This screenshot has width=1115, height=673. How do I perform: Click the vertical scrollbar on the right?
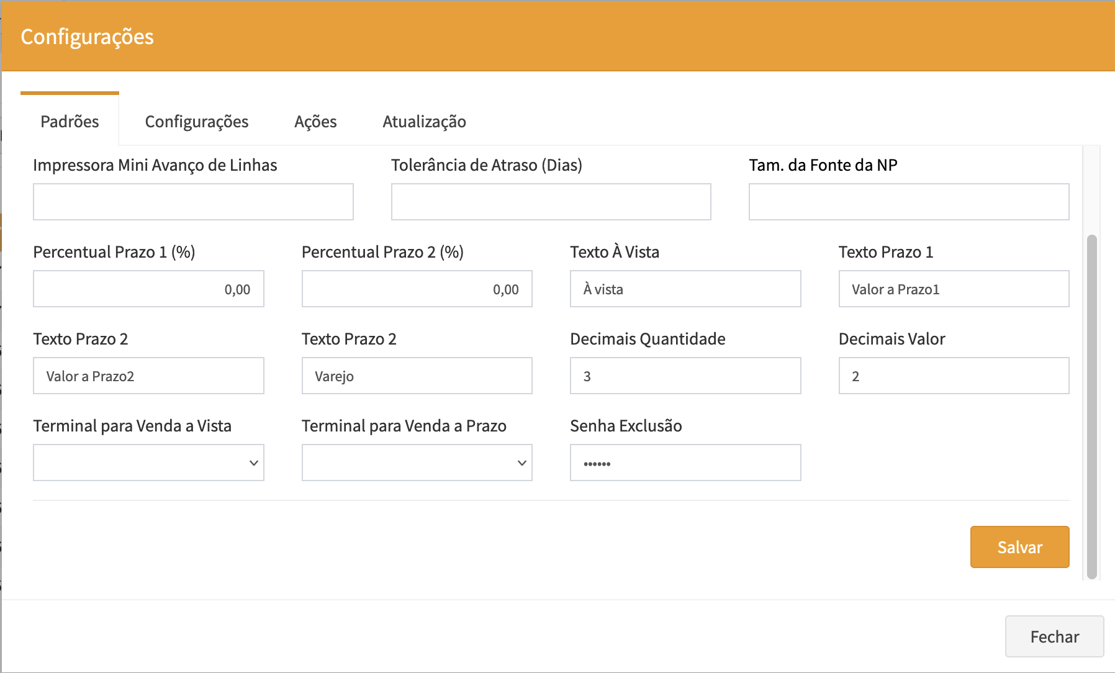(x=1091, y=407)
